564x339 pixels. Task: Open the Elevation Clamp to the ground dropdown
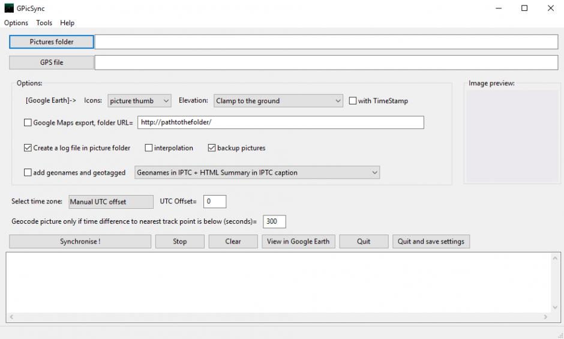pyautogui.click(x=278, y=101)
